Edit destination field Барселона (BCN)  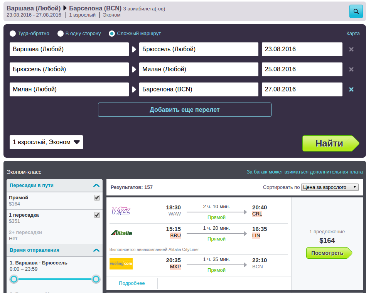point(199,89)
